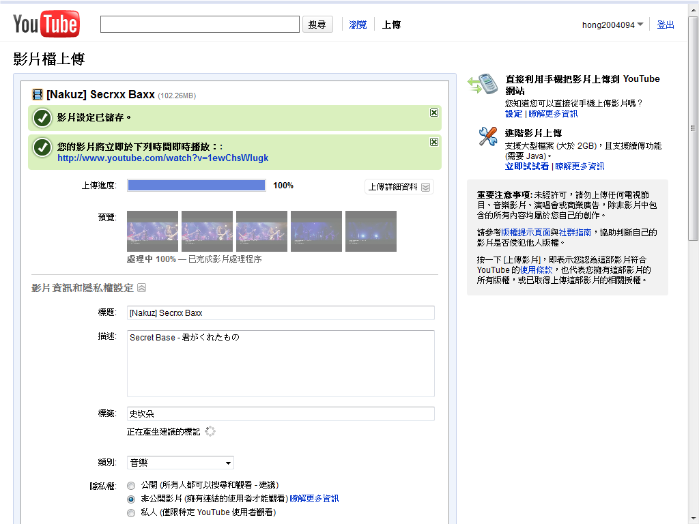The image size is (699, 524).
Task: Close the video playback link notification
Action: point(434,142)
